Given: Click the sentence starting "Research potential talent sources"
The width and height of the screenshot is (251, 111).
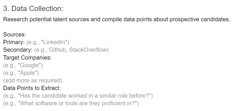Looking at the screenshot, I should pos(117,19).
